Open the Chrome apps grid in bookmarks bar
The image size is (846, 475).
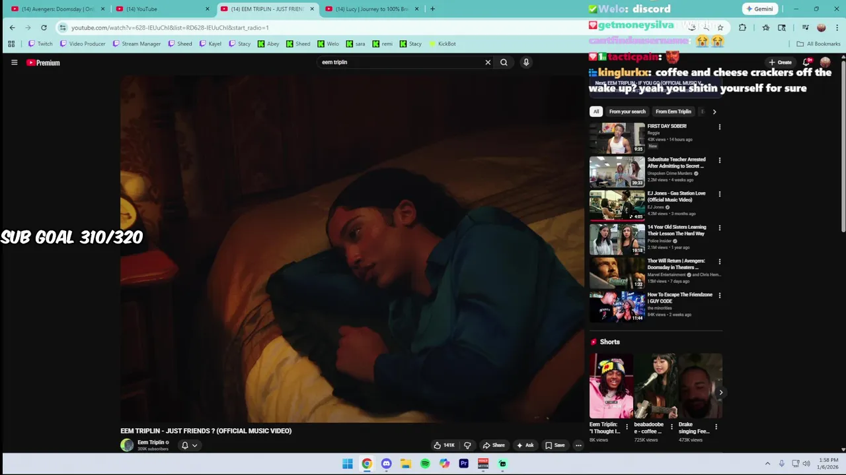pos(11,44)
